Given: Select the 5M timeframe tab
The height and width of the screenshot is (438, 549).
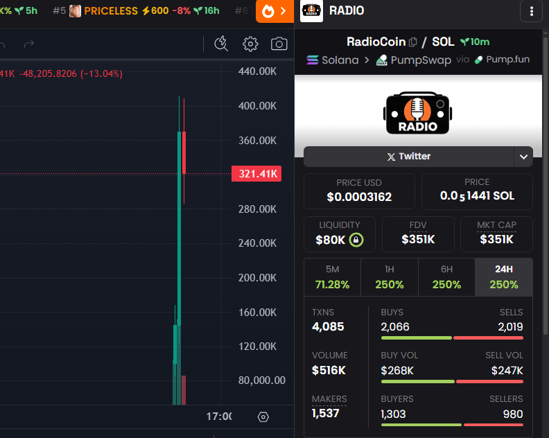Looking at the screenshot, I should click(332, 277).
